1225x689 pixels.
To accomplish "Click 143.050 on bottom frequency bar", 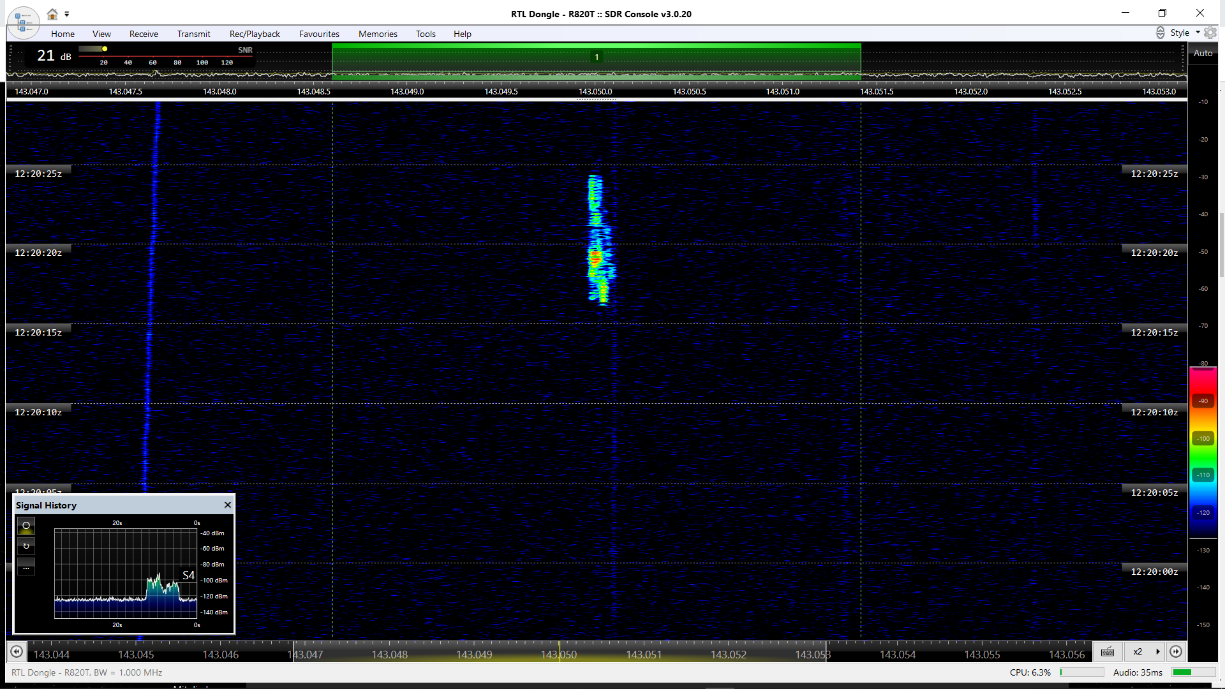I will (x=559, y=655).
